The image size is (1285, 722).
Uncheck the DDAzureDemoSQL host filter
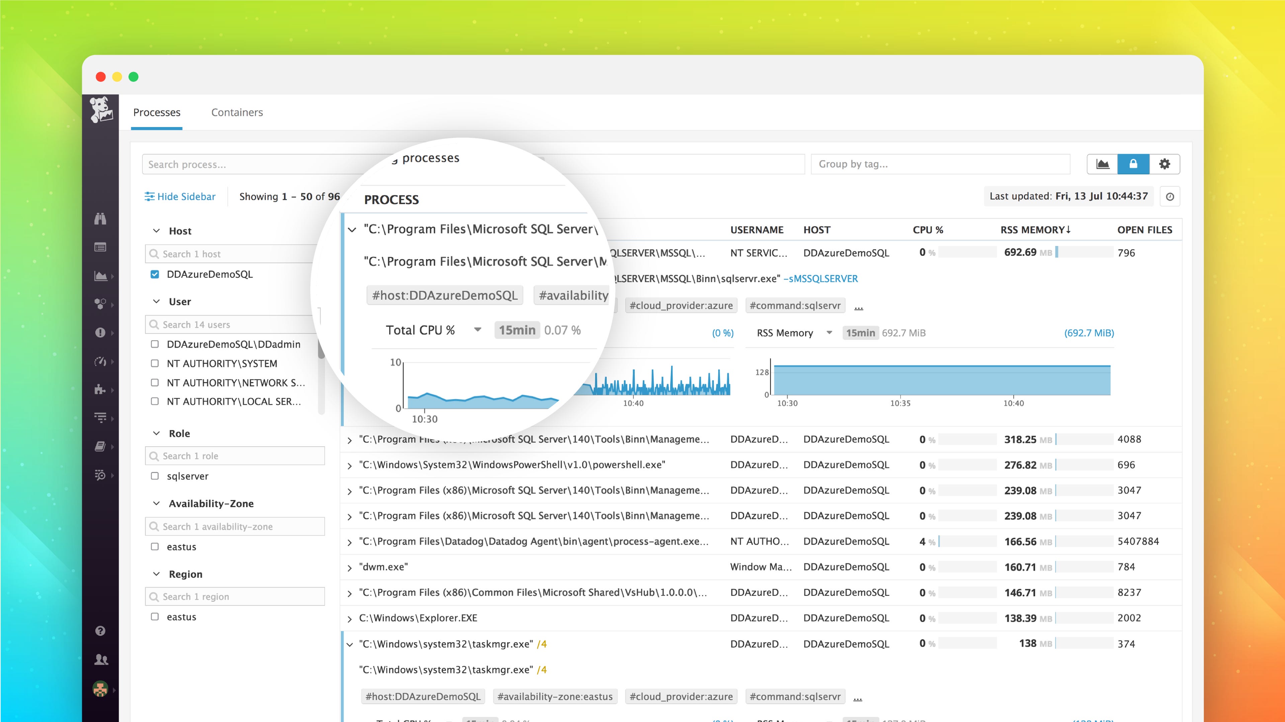[155, 274]
